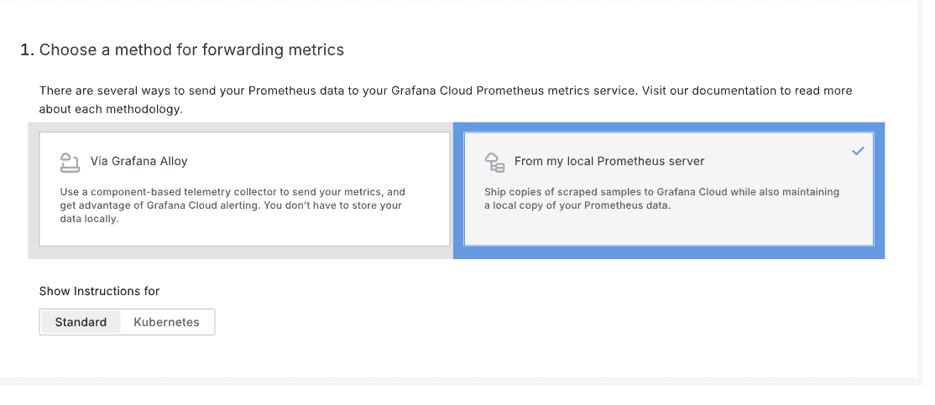Click the 'Via Grafana Alloy' title text
The height and width of the screenshot is (405, 935).
point(139,161)
